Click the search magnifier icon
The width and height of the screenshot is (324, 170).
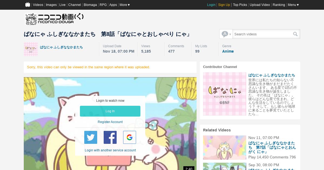(295, 34)
